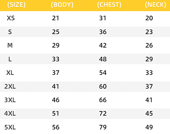Click the M size row label

tap(10, 45)
